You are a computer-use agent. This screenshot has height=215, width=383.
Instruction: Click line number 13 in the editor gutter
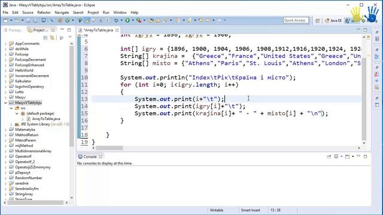point(84,99)
